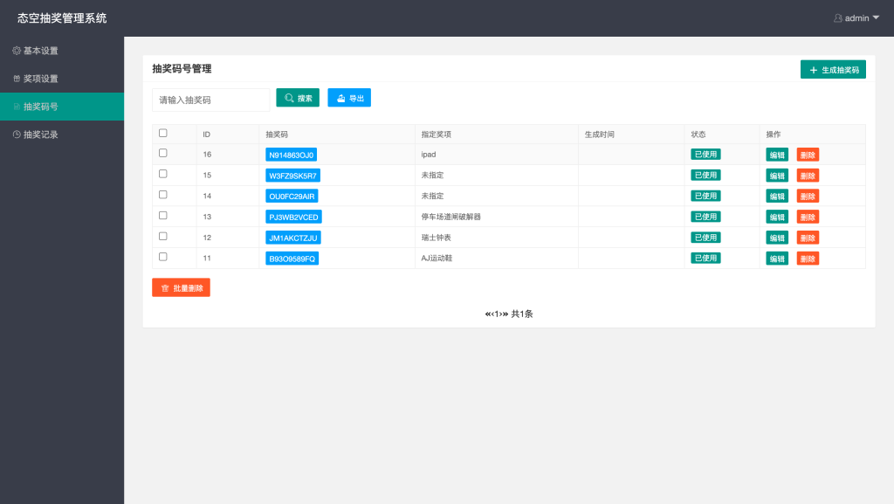Viewport: 894px width, 504px height.
Task: Click the admin user icon in header
Action: click(x=837, y=17)
